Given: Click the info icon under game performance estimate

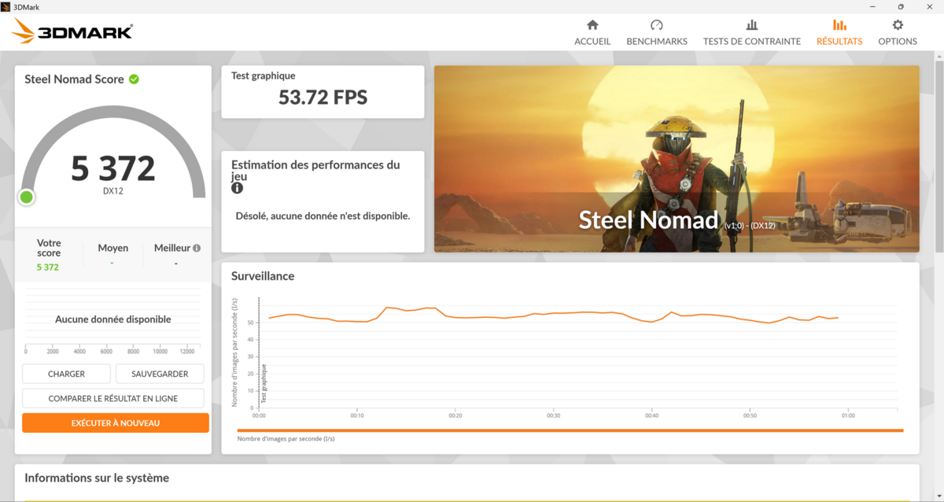Looking at the screenshot, I should (237, 189).
